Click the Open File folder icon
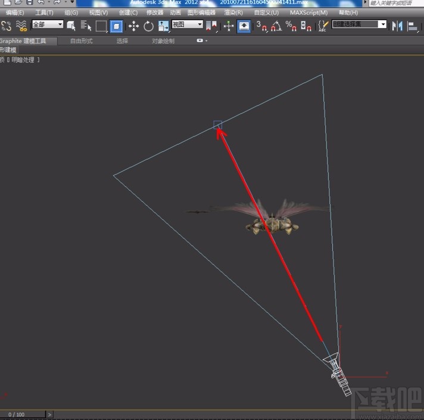This screenshot has width=424, height=420. [x=18, y=2]
